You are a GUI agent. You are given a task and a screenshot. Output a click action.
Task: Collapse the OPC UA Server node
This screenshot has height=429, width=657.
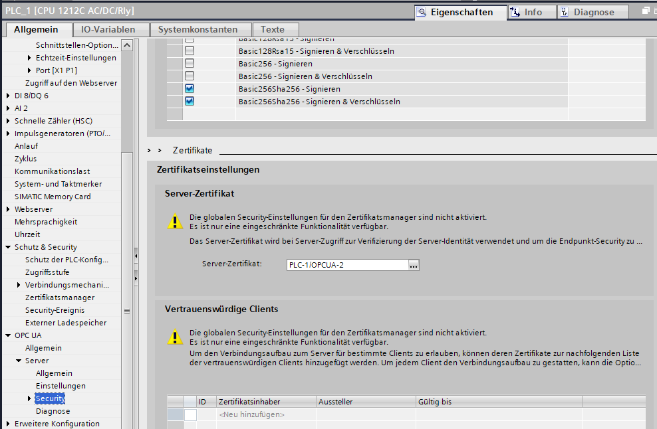19,361
